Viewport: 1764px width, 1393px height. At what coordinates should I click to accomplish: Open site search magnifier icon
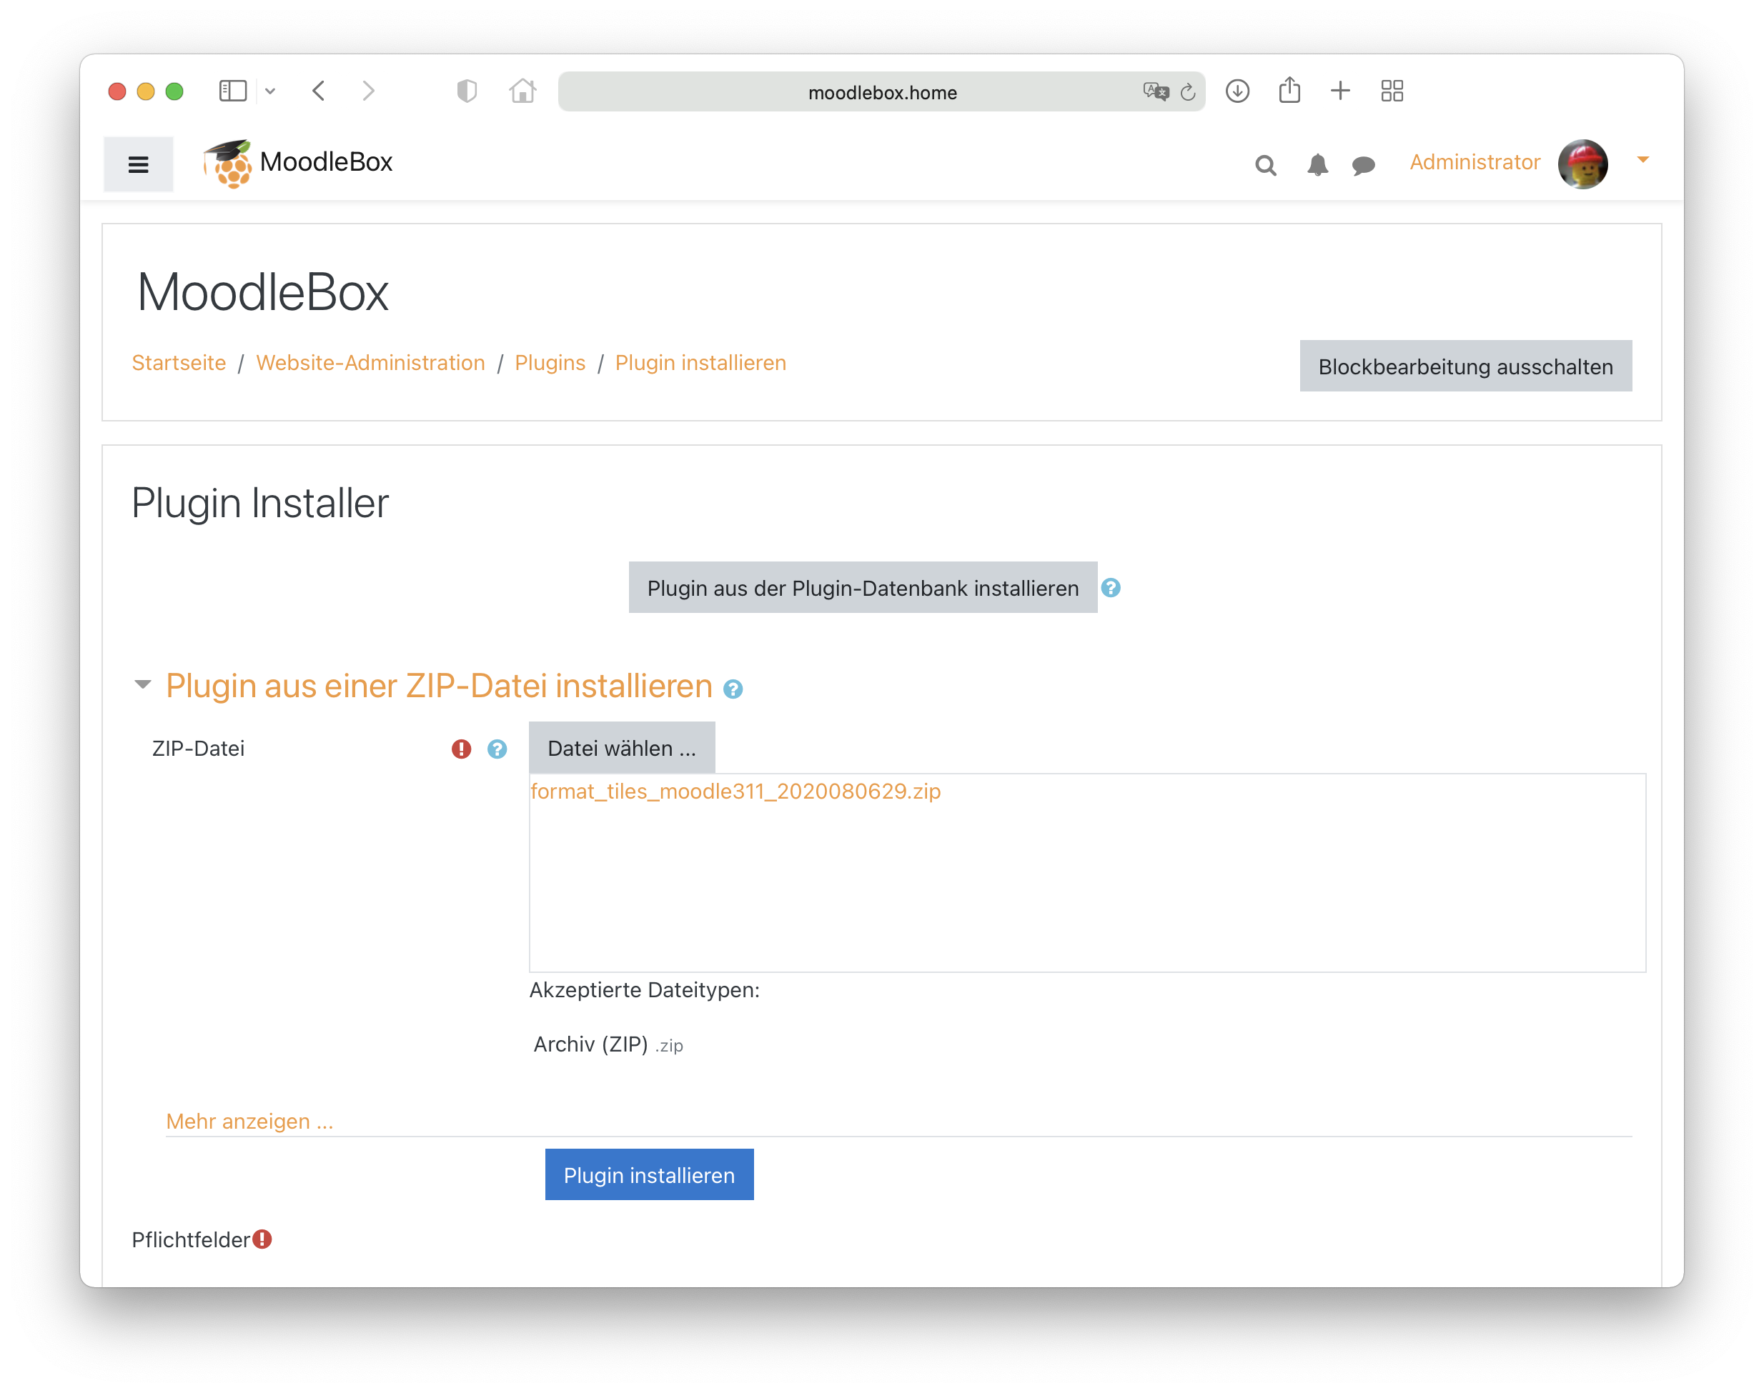tap(1266, 166)
